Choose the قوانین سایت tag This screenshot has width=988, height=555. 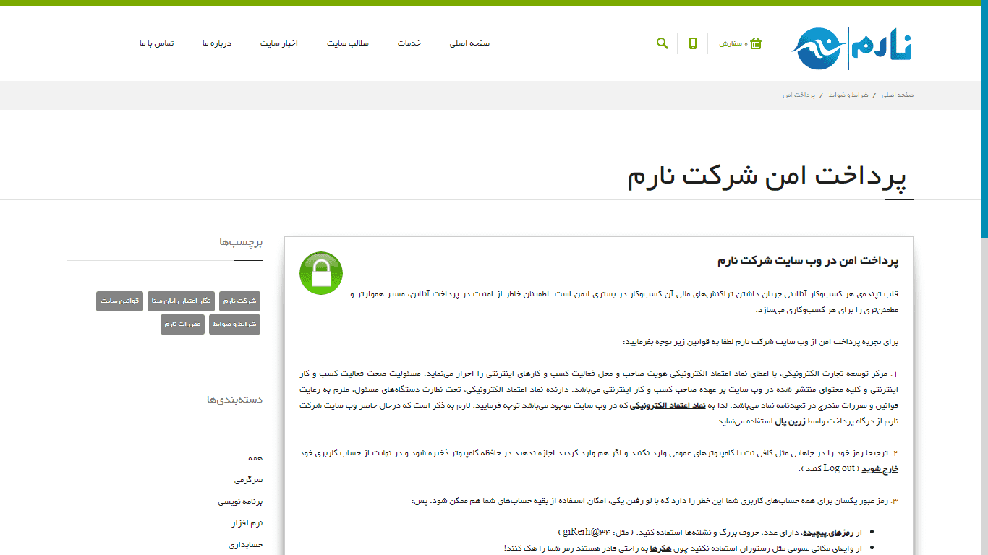click(x=119, y=301)
